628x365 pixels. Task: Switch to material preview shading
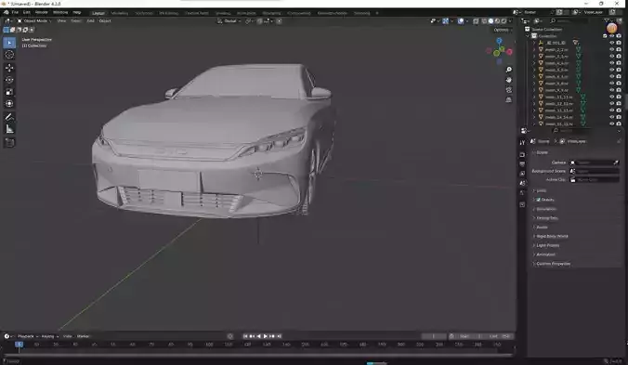(x=497, y=20)
